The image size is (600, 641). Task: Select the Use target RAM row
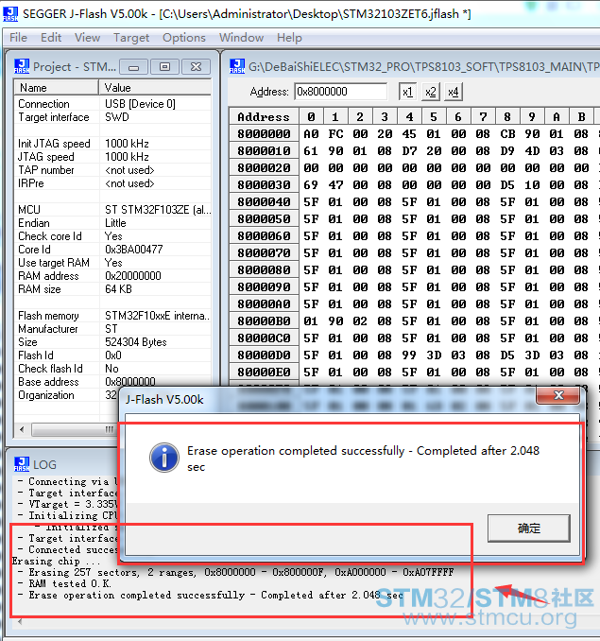[x=113, y=263]
